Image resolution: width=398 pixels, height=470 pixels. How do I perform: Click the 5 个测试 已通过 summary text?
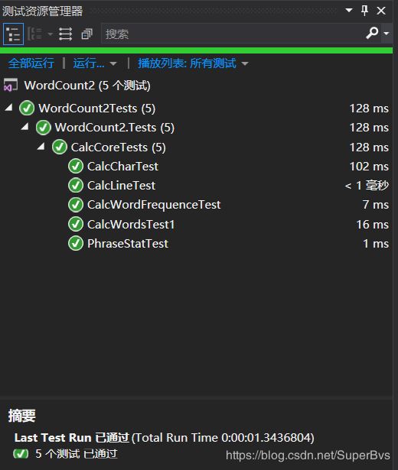click(77, 454)
